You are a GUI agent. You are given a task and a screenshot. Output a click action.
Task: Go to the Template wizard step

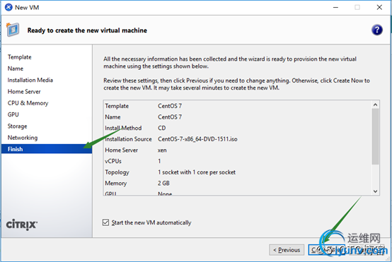(x=20, y=57)
